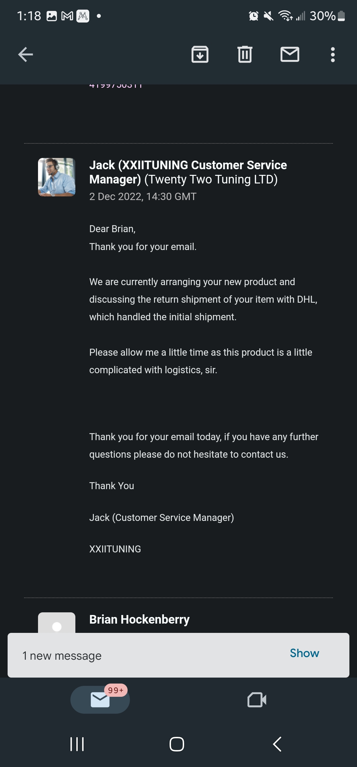Image resolution: width=357 pixels, height=767 pixels.
Task: Tap the Gmail notification icon in the status bar
Action: pyautogui.click(x=67, y=16)
